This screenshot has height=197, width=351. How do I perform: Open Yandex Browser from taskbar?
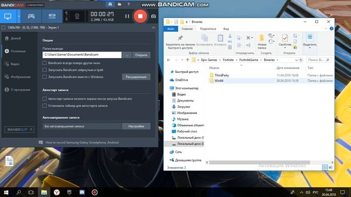56,192
